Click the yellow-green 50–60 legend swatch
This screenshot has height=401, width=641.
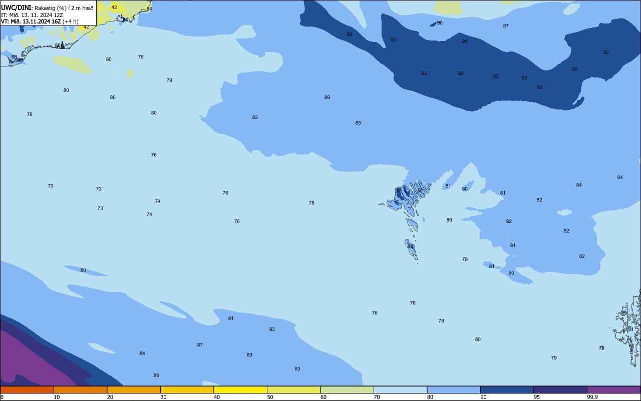click(x=294, y=389)
